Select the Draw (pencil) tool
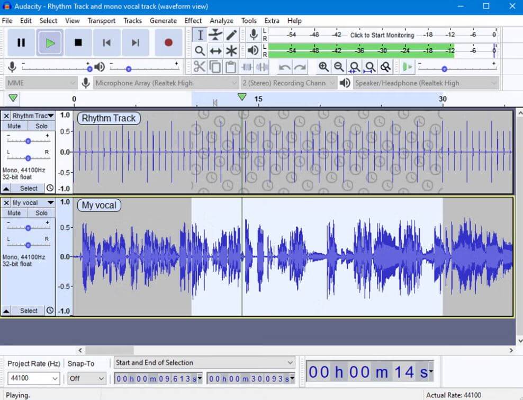 (231, 35)
